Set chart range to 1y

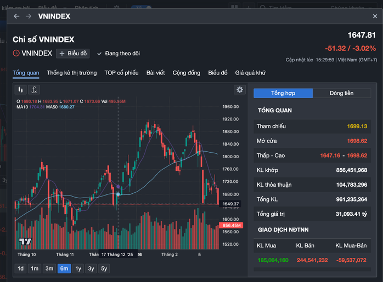pyautogui.click(x=78, y=268)
